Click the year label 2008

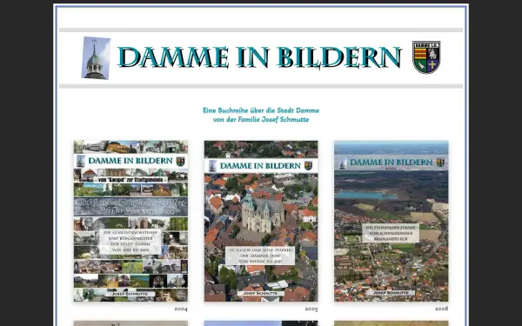(x=441, y=309)
